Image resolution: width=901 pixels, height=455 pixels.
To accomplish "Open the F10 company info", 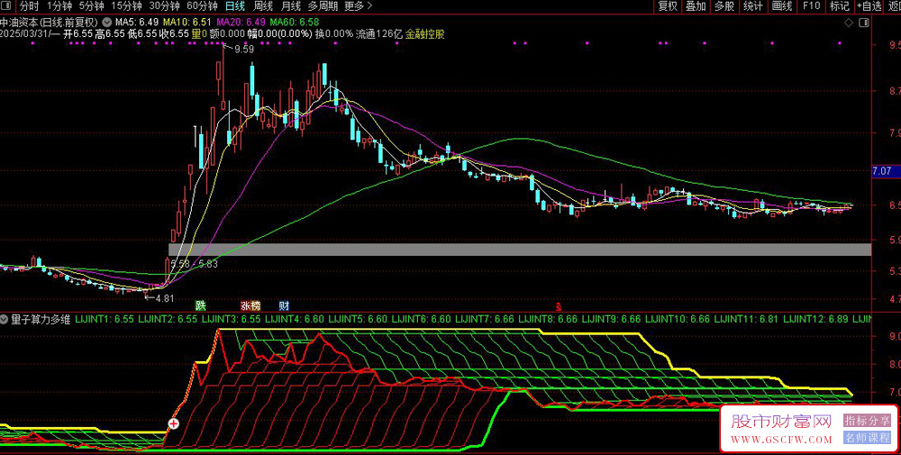I will pos(812,6).
